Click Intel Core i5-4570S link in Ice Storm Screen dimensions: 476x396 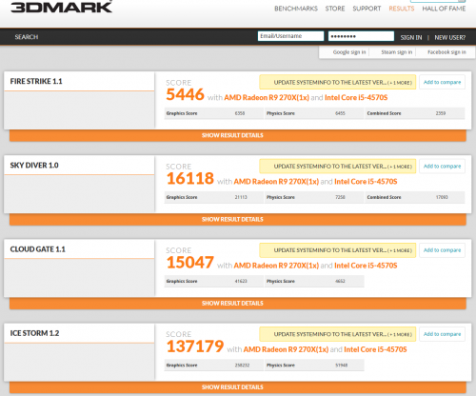(x=375, y=349)
